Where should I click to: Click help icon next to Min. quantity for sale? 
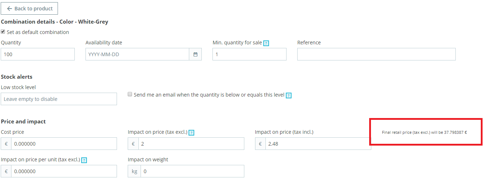[266, 43]
